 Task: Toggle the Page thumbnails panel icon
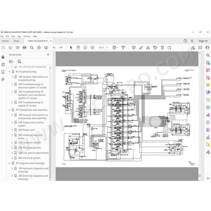[x=3, y=65]
